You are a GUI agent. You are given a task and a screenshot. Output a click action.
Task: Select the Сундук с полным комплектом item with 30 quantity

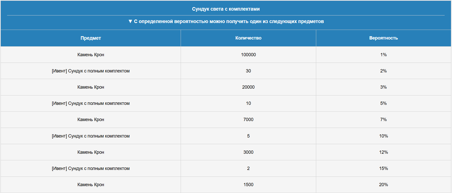pyautogui.click(x=91, y=71)
